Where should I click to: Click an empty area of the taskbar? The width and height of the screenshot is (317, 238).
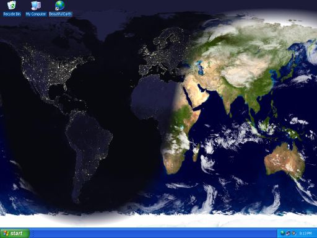(x=153, y=233)
